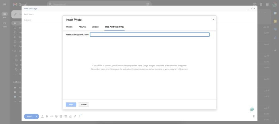This screenshot has width=279, height=124.
Task: Insert link using the chain icon
Action: tap(51, 116)
